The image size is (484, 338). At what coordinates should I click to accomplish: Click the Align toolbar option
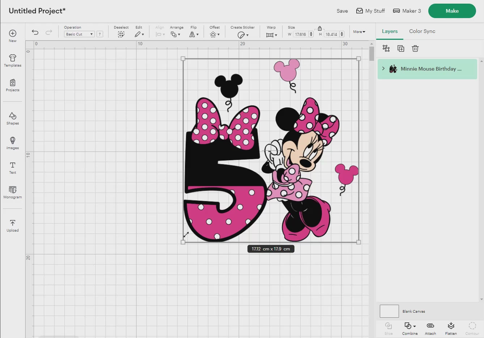pyautogui.click(x=160, y=32)
